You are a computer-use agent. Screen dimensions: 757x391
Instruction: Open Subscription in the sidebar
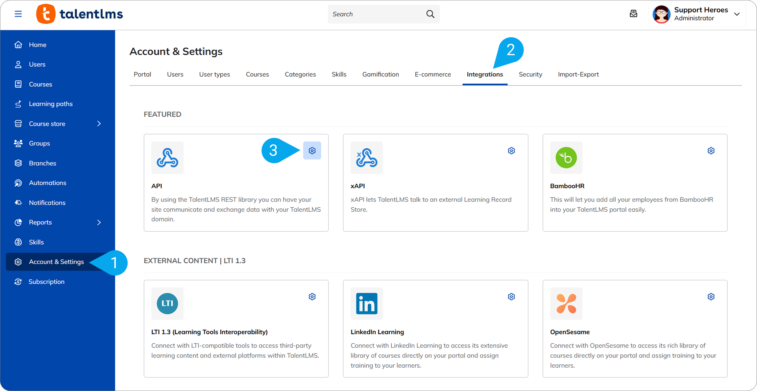point(46,281)
